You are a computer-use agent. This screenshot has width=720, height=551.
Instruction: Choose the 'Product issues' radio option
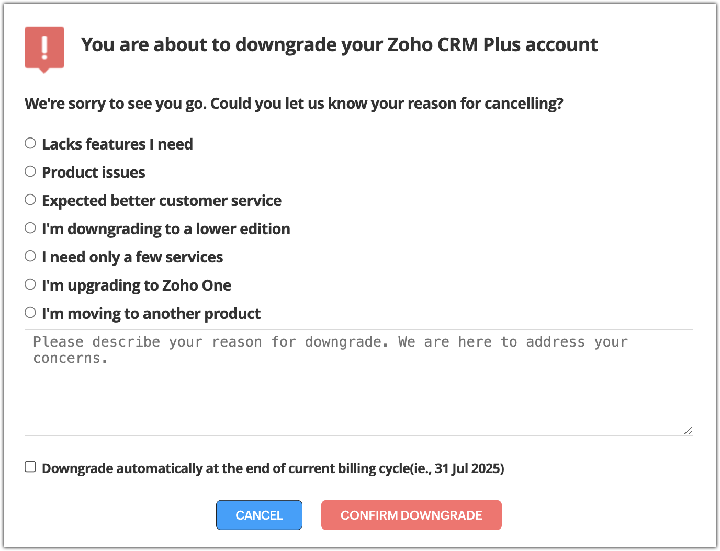click(30, 171)
